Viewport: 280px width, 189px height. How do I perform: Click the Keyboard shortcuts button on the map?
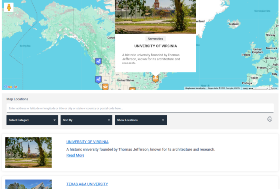pos(196,88)
